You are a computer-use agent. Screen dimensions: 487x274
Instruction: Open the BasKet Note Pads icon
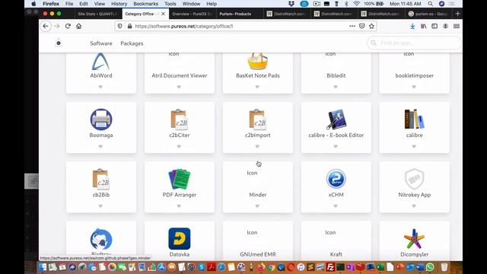coord(257,62)
